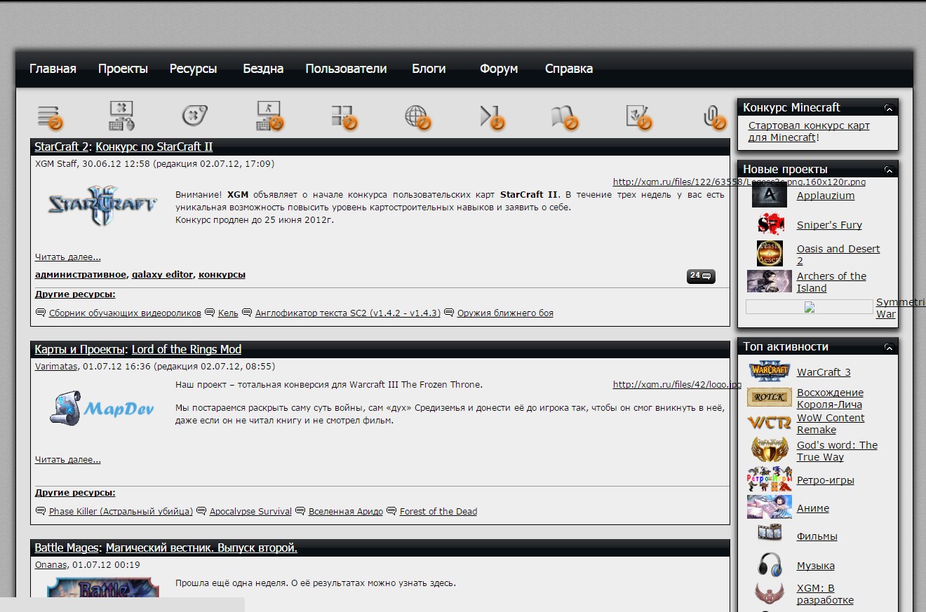Image resolution: width=926 pixels, height=612 pixels.
Task: Open the Оружия ближнего боя link
Action: click(x=505, y=313)
